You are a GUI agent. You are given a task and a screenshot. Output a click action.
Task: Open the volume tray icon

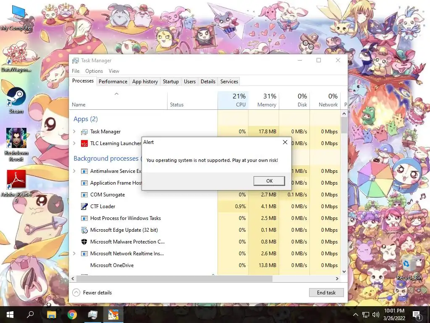[376, 315]
